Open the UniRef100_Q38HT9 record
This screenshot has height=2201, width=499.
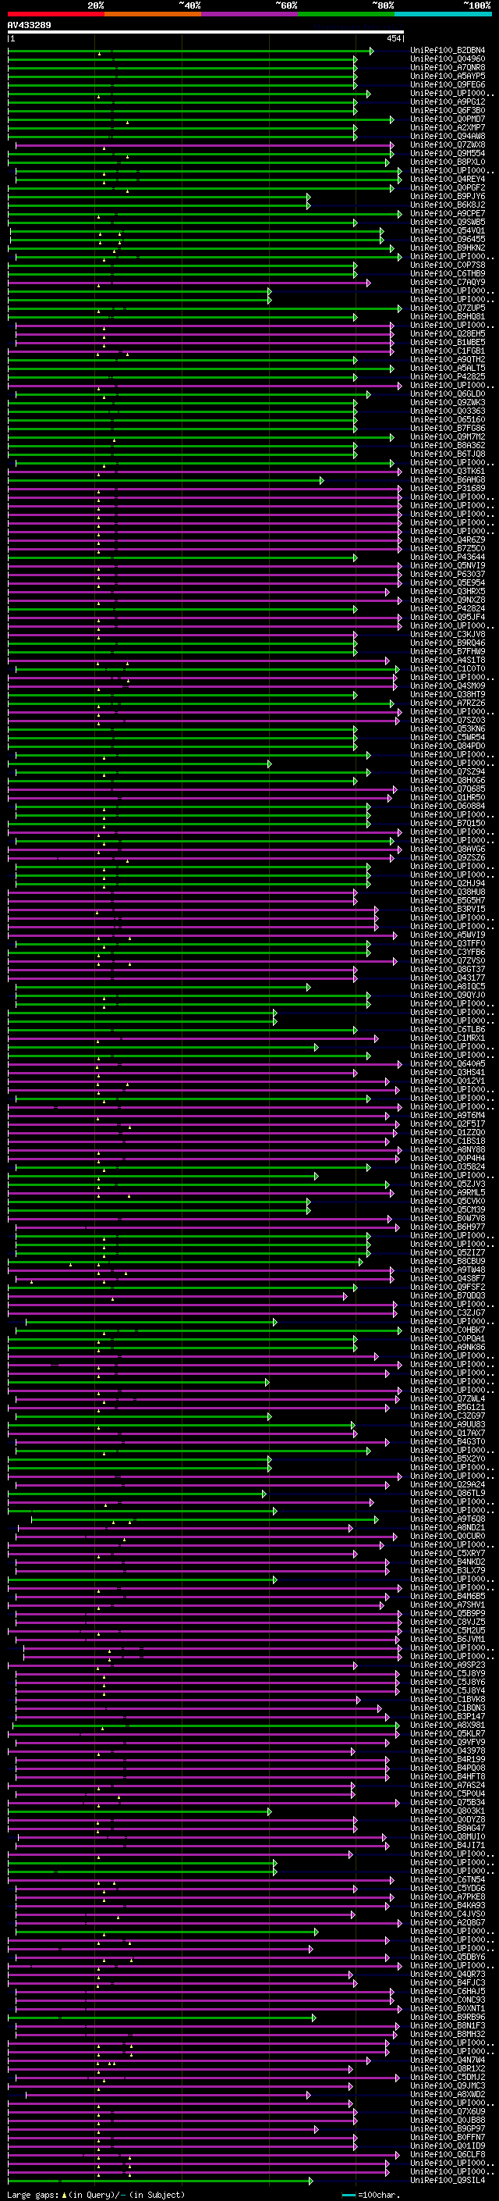(x=448, y=695)
